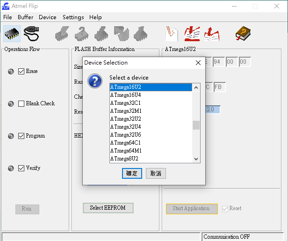This screenshot has height=241, width=288.
Task: Click the 確定 confirm button
Action: [x=132, y=173]
